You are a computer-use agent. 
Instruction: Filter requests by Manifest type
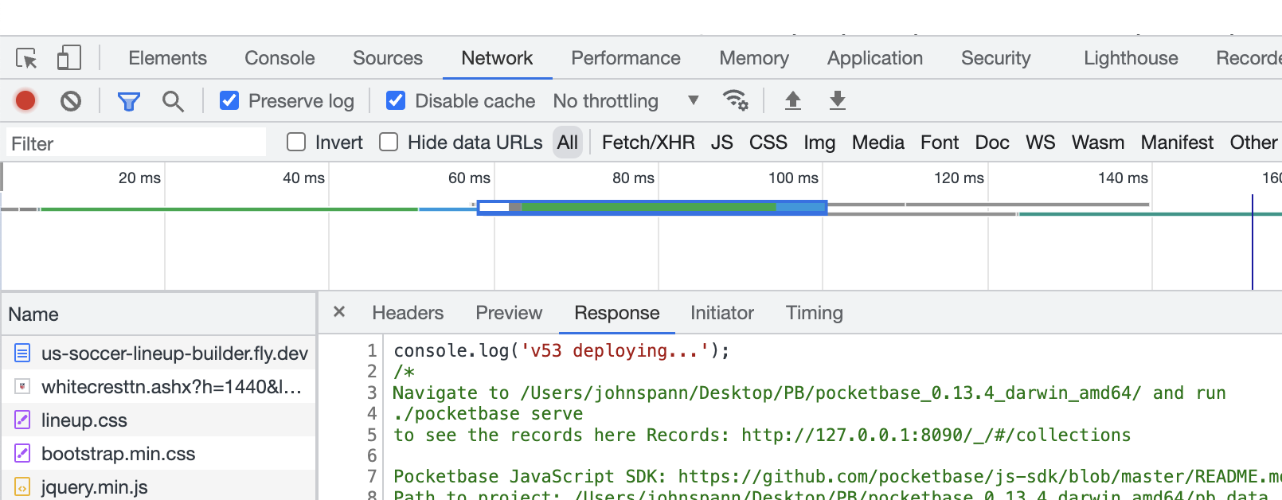tap(1177, 143)
